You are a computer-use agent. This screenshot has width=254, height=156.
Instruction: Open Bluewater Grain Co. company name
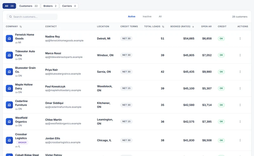coord(25,70)
